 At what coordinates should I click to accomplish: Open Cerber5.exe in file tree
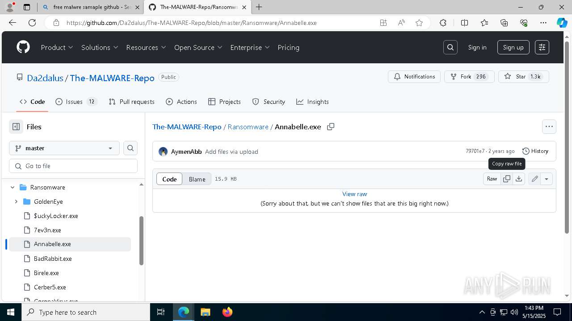click(50, 287)
